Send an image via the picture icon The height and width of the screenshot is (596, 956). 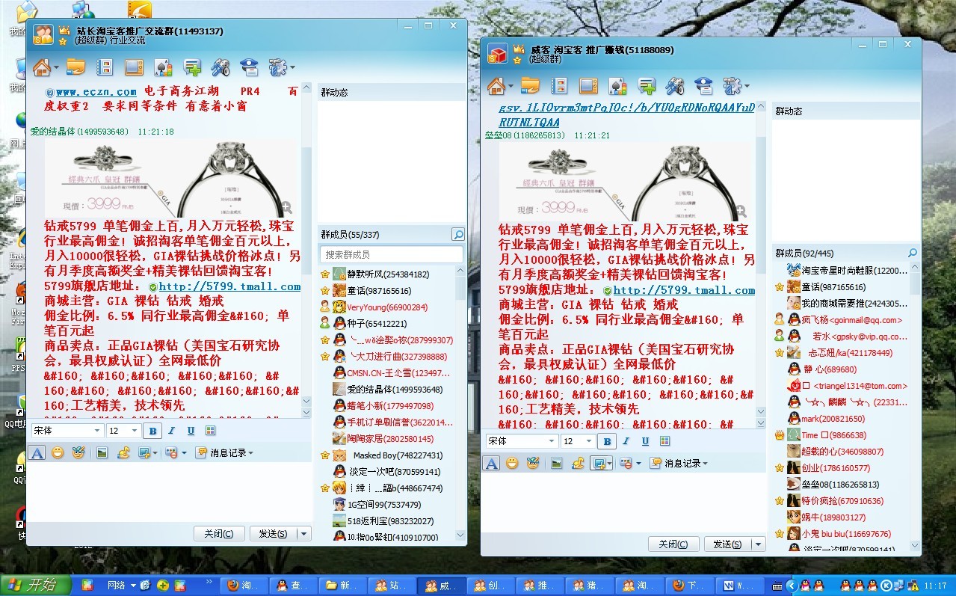coord(101,452)
